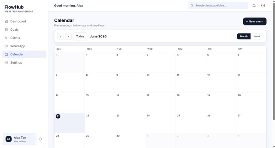
Task: Select the June 4 day cell
Action: tap(191, 62)
